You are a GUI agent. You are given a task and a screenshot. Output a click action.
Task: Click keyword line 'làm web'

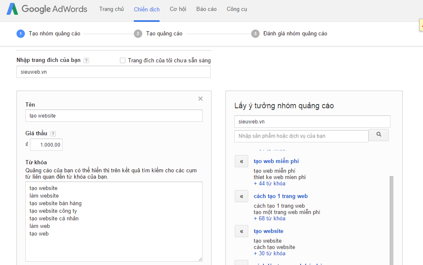coord(40,226)
